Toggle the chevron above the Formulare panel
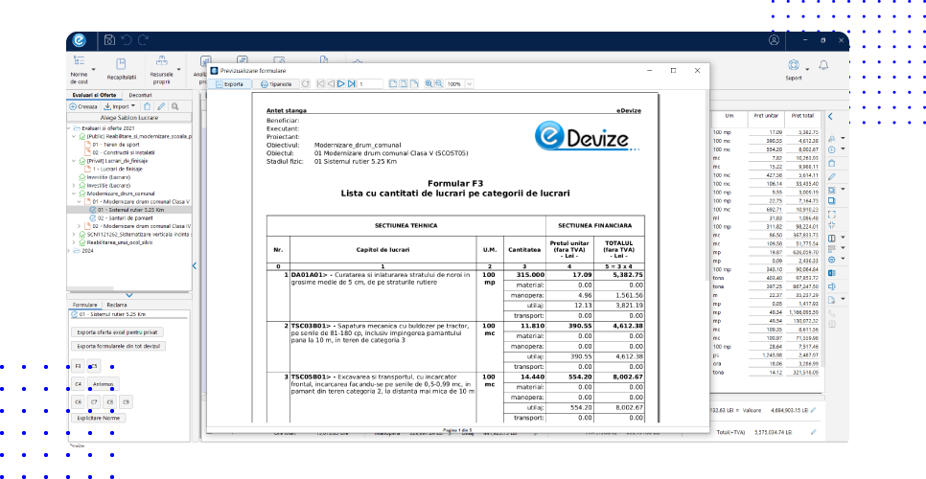This screenshot has height=479, width=926. pos(129,295)
